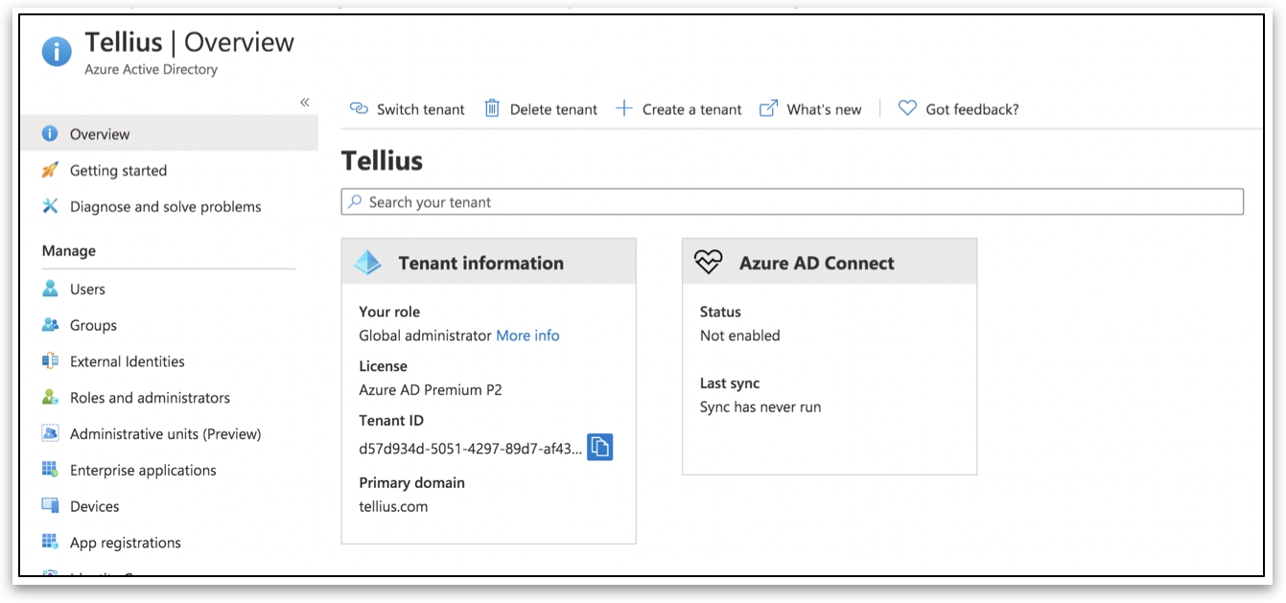Copy the Tenant ID to clipboard

(x=599, y=447)
